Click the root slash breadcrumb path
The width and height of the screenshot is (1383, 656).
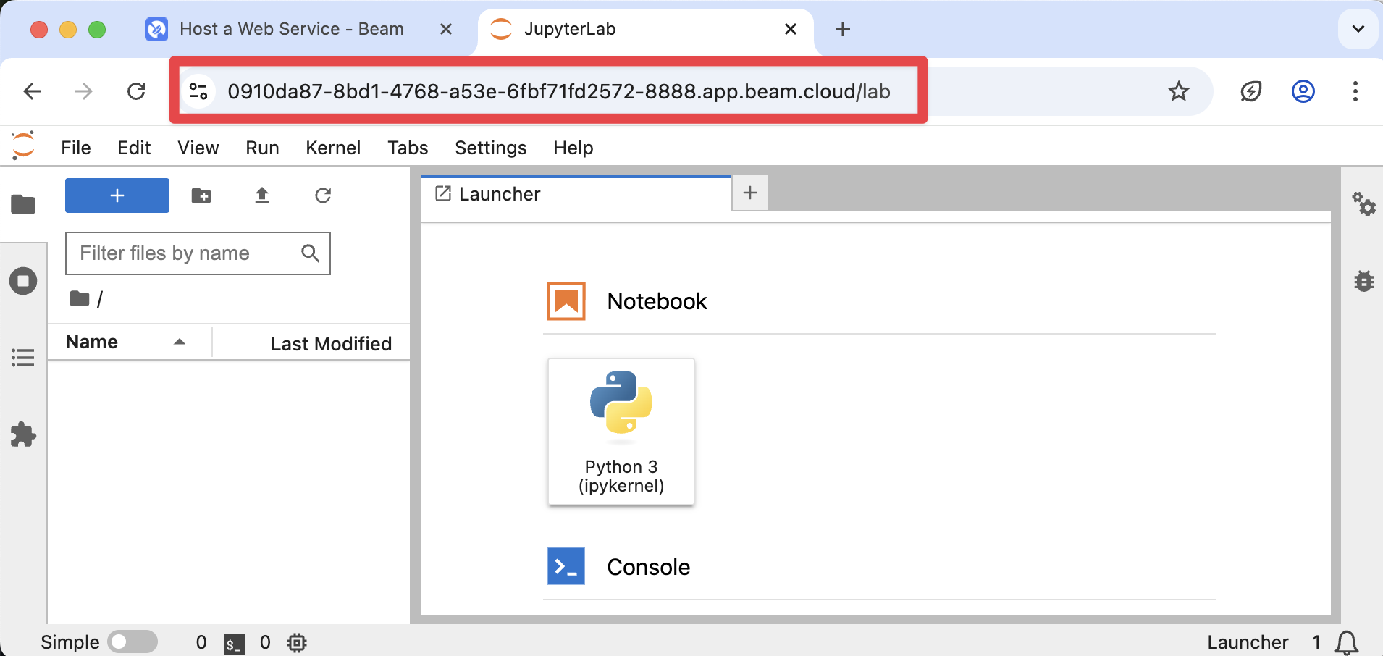100,299
